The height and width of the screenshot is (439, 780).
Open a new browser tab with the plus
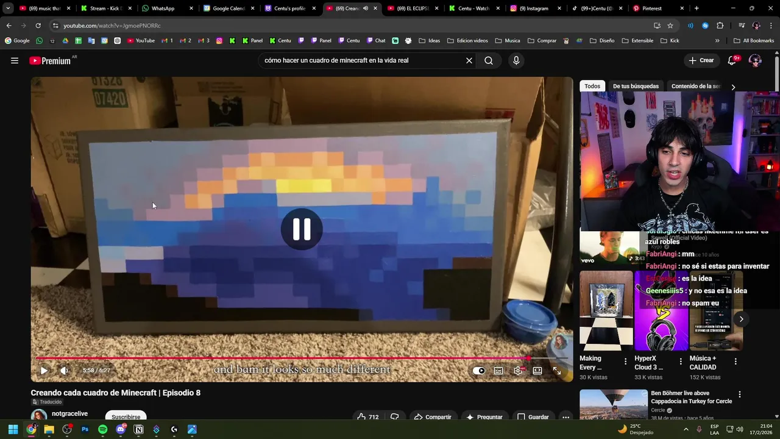697,9
